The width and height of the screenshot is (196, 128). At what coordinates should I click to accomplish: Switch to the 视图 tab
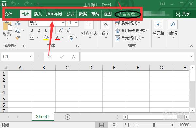(x=107, y=14)
